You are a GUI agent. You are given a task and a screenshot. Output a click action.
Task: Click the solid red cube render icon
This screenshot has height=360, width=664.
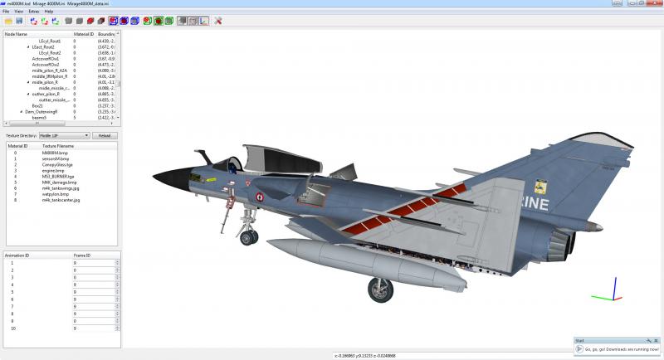pyautogui.click(x=90, y=21)
